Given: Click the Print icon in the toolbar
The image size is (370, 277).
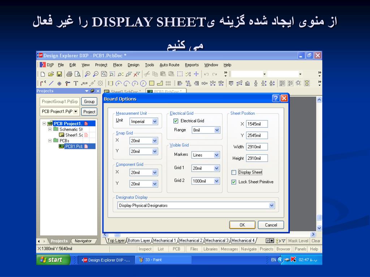Looking at the screenshot, I should pos(69,74).
